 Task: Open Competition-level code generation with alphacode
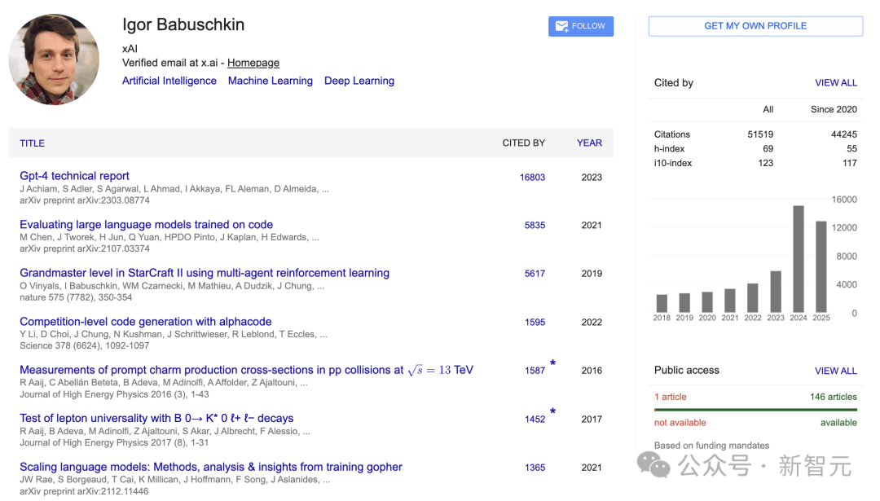(145, 322)
